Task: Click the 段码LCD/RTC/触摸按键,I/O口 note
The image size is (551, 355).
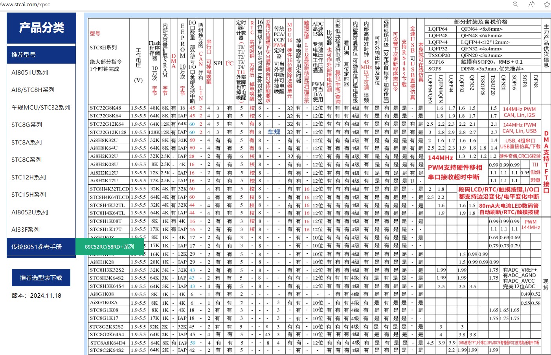Action: click(499, 190)
